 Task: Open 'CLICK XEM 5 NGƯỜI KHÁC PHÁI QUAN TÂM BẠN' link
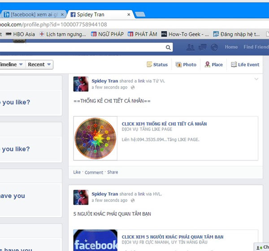(x=173, y=237)
